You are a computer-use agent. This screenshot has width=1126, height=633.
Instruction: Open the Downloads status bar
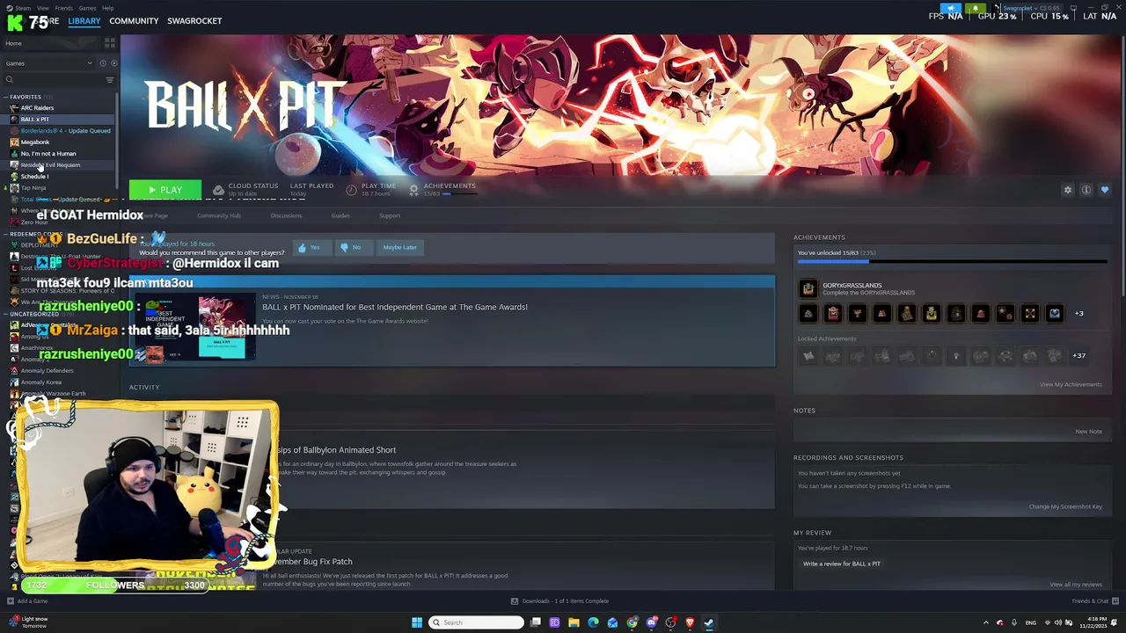tap(560, 601)
